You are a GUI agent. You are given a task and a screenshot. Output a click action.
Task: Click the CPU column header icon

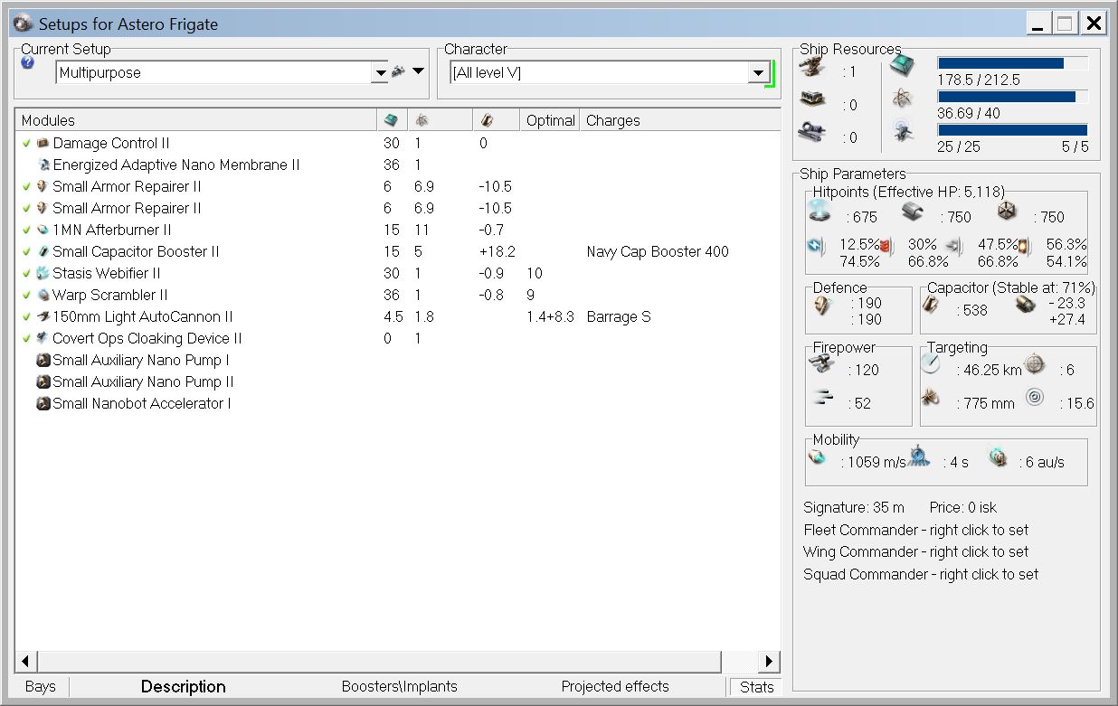tap(390, 120)
